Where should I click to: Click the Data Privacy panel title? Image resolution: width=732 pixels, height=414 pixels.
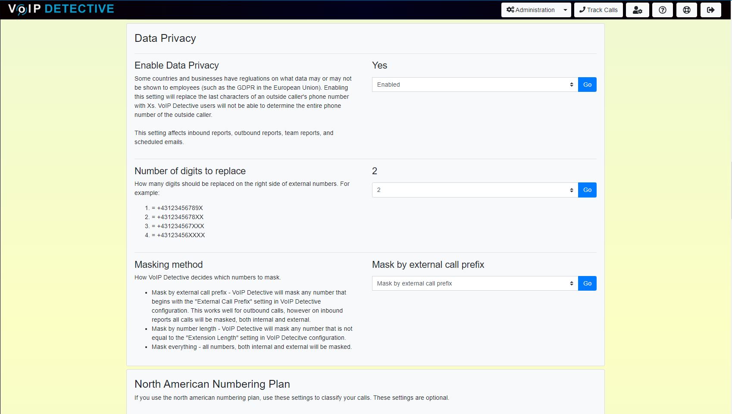(x=165, y=38)
